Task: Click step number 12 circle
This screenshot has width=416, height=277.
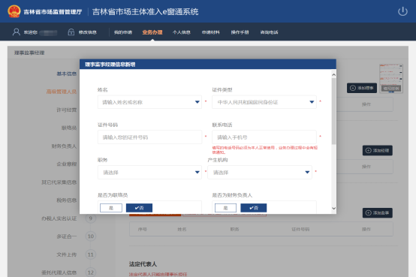Action: tap(90, 272)
